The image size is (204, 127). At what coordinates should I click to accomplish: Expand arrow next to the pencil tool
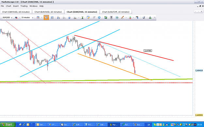click(126, 18)
